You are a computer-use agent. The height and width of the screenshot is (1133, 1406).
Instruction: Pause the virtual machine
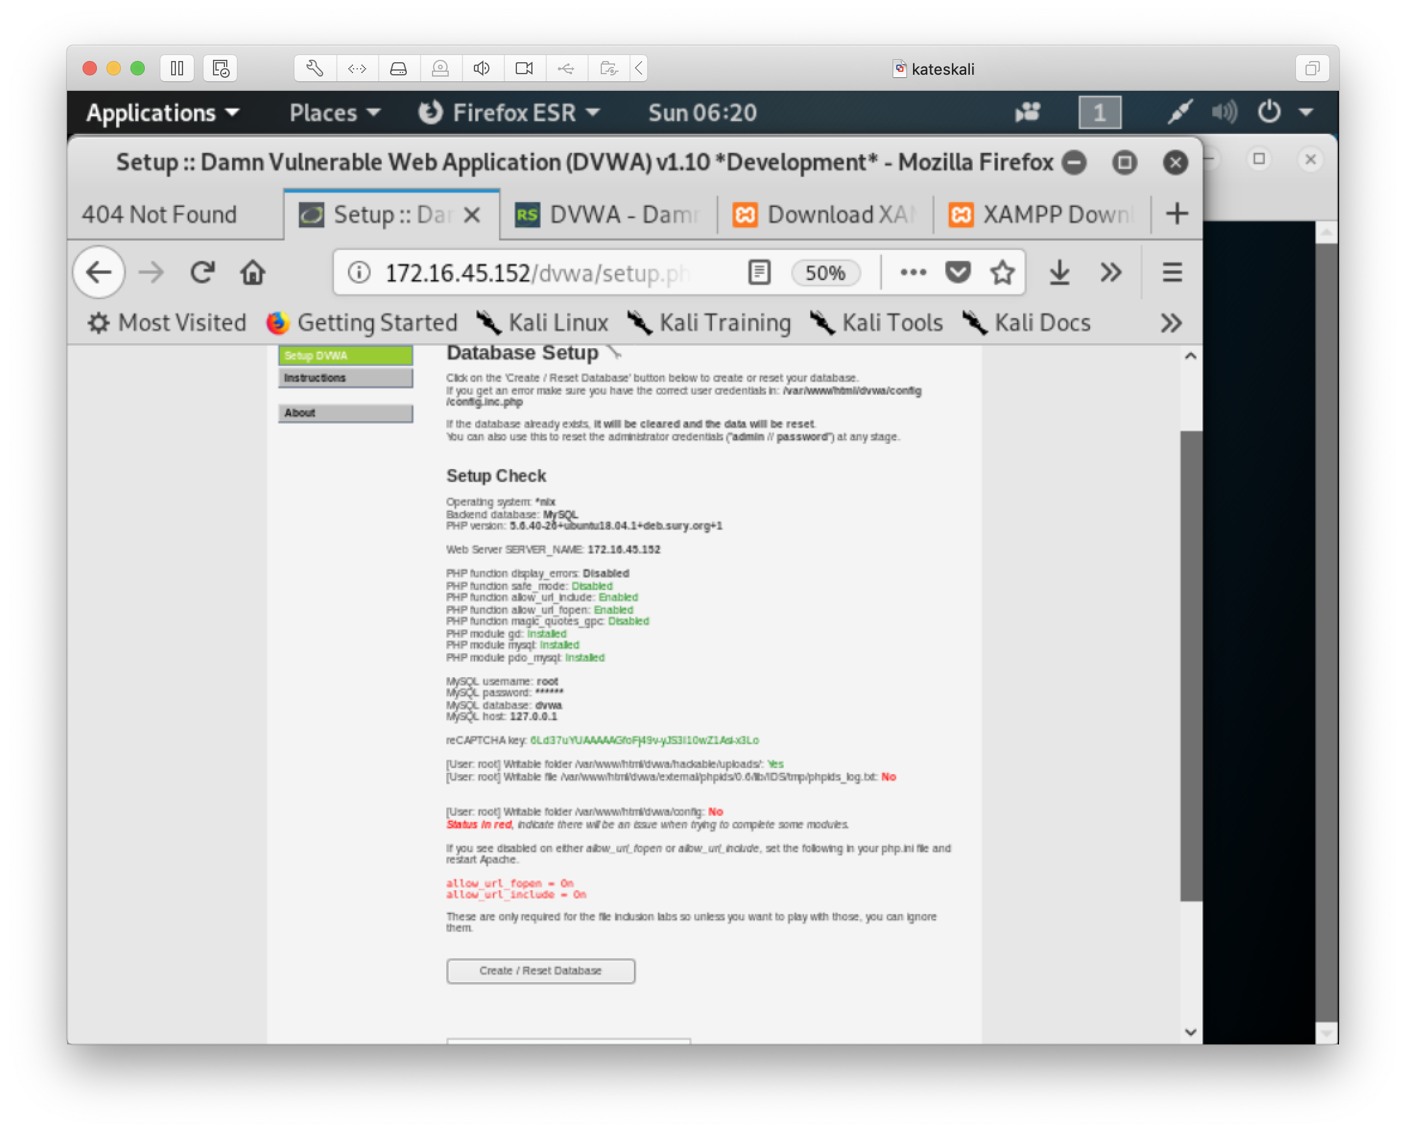click(x=176, y=68)
